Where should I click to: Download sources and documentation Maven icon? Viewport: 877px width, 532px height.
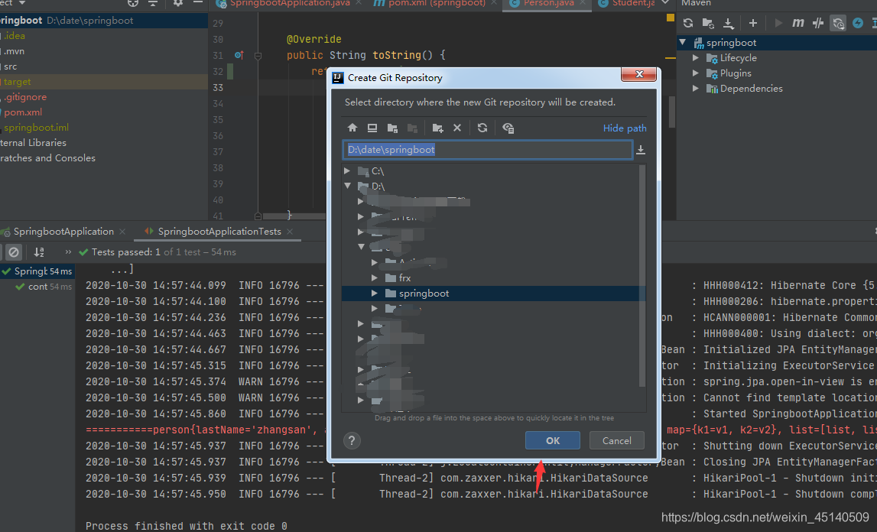[x=728, y=23]
